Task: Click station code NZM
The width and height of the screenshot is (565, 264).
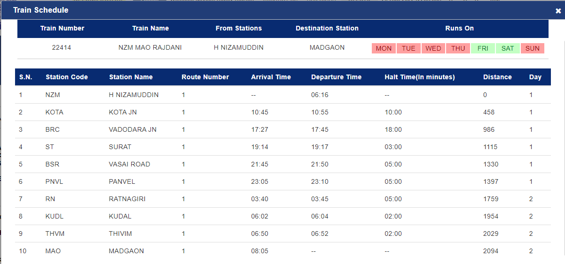Action: (53, 95)
